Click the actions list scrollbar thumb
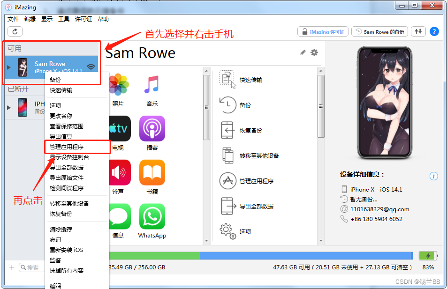447x289 pixels. click(x=321, y=106)
